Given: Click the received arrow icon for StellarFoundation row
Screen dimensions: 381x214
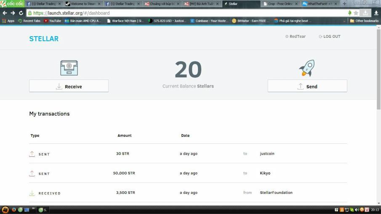Looking at the screenshot, I should [32, 193].
